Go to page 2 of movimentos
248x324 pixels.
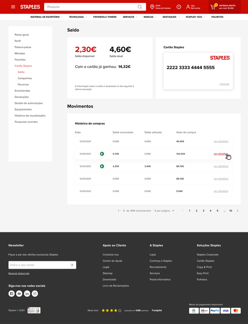(x=196, y=211)
